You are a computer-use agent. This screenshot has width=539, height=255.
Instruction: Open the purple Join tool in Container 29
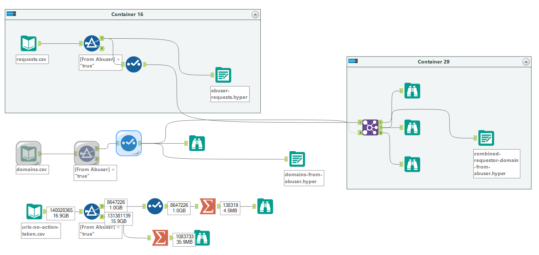[x=370, y=127]
